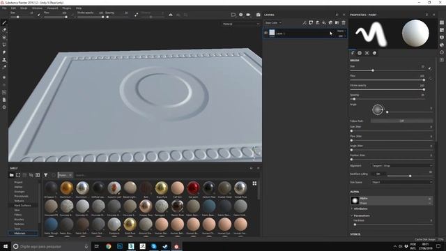Open the Plugins menu

[67, 8]
